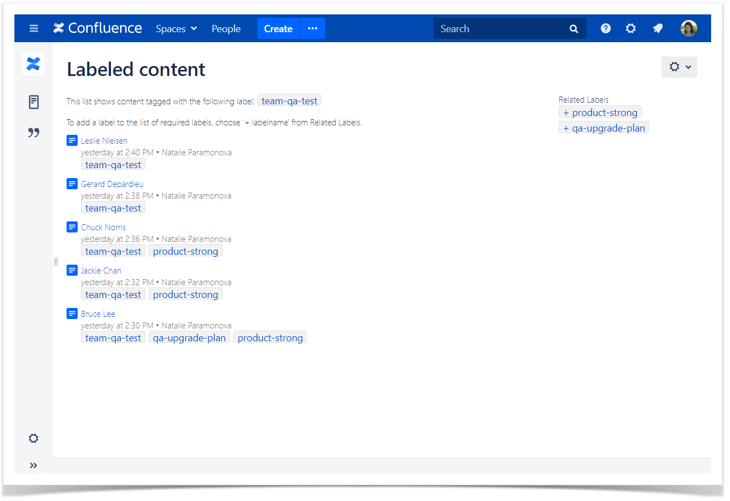Open the Jackie Chan page
The height and width of the screenshot is (501, 730).
pos(101,270)
